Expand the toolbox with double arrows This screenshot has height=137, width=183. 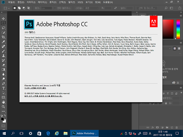click(x=2, y=12)
